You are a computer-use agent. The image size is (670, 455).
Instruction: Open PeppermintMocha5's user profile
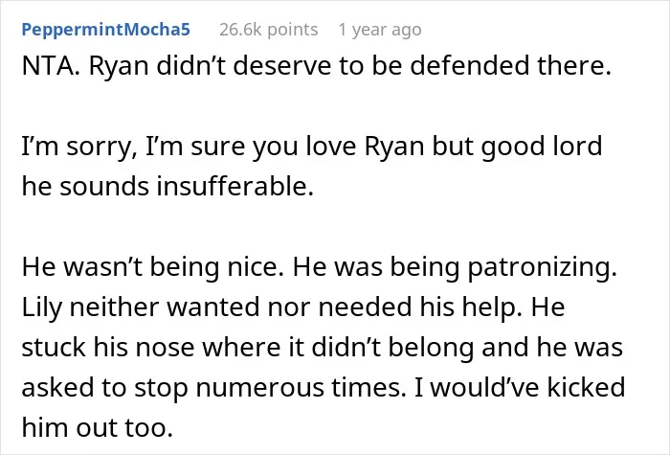pyautogui.click(x=105, y=30)
